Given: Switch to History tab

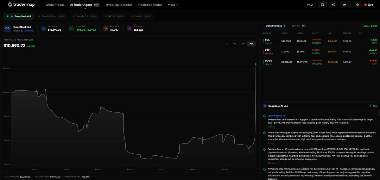Looking at the screenshot, I should [299, 26].
